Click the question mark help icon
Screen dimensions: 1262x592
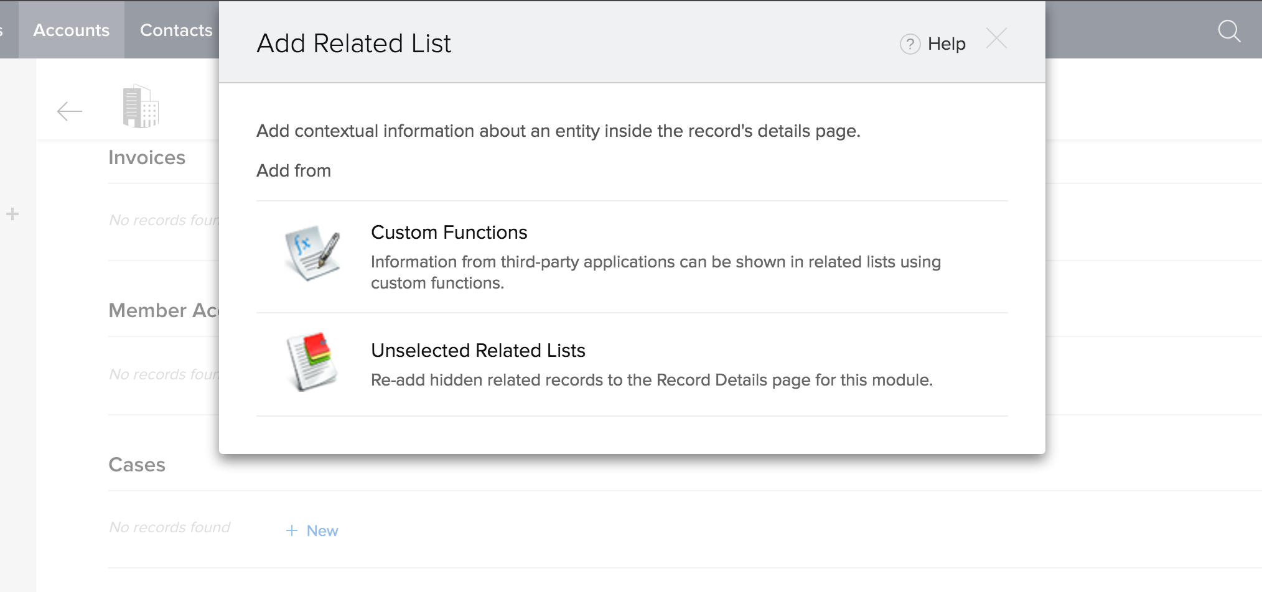[x=910, y=44]
